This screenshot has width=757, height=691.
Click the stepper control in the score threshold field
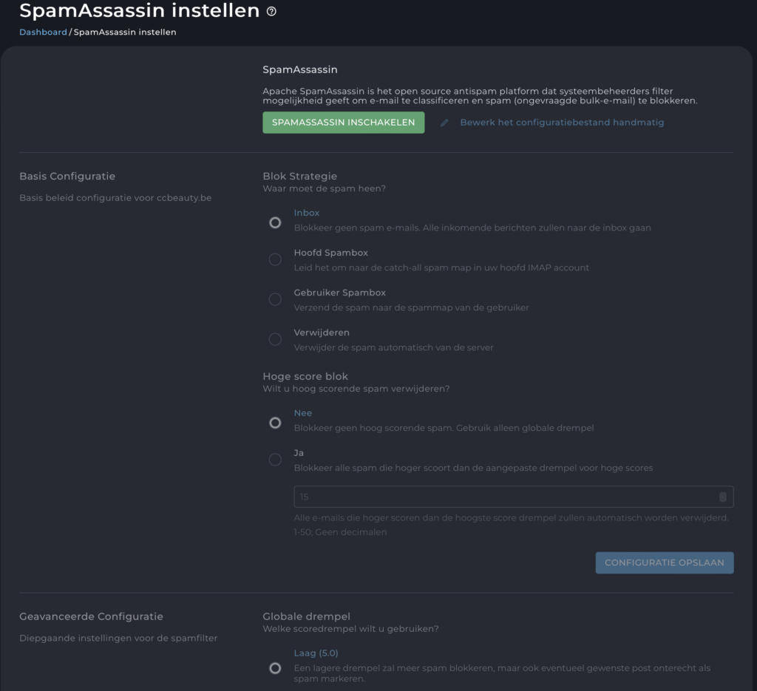click(723, 497)
